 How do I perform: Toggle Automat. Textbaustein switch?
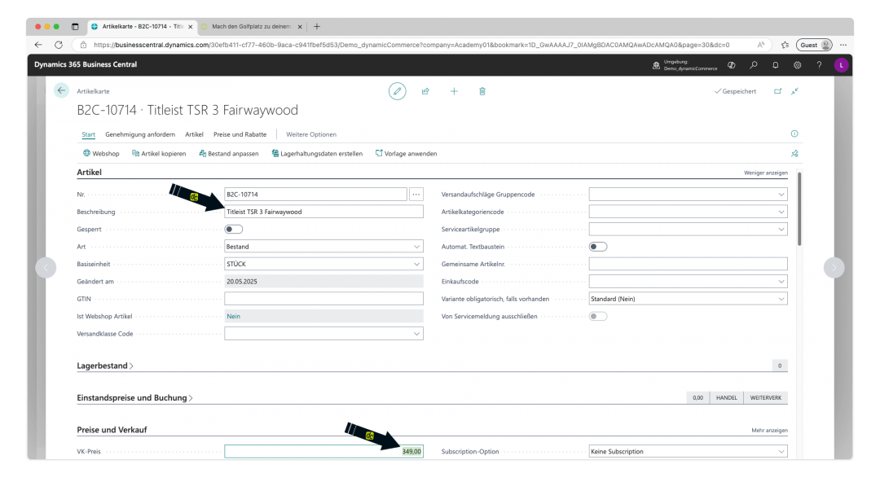tap(598, 246)
